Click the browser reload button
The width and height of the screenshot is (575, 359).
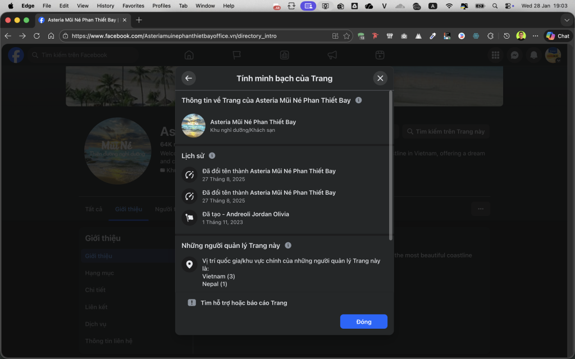click(x=36, y=36)
